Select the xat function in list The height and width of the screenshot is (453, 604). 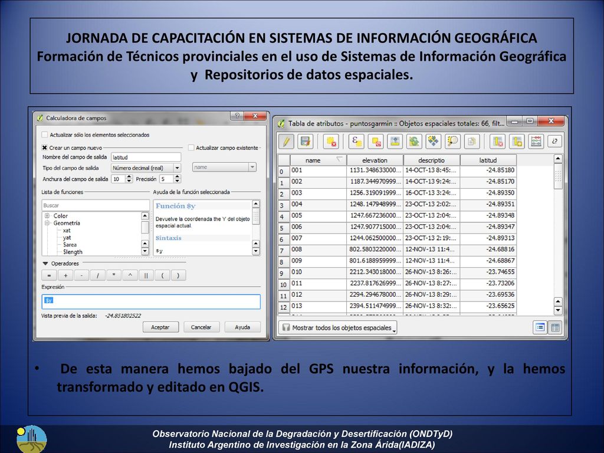click(x=67, y=231)
